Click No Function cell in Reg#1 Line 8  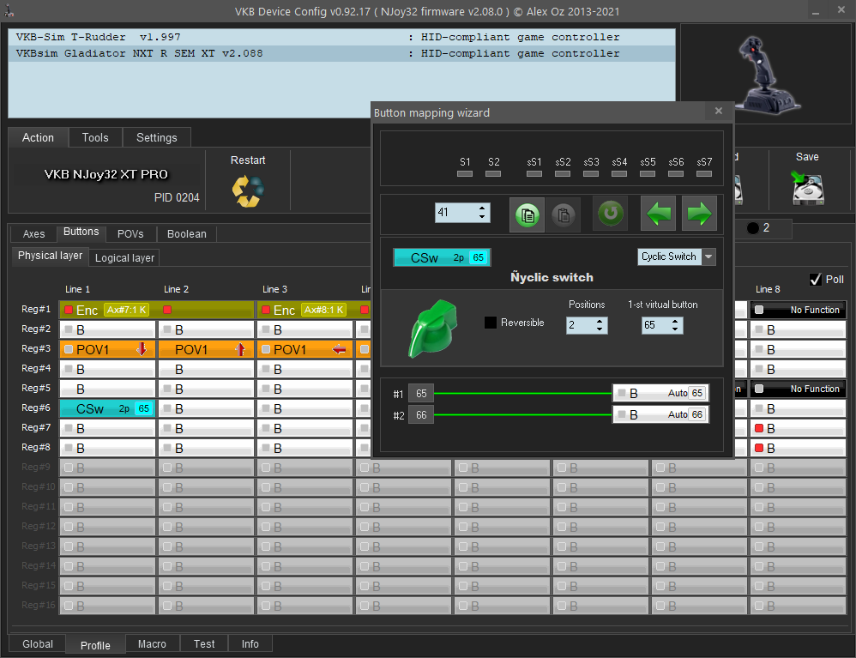pyautogui.click(x=799, y=310)
